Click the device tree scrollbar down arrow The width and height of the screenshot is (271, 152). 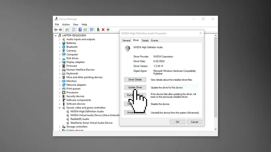coord(215,129)
